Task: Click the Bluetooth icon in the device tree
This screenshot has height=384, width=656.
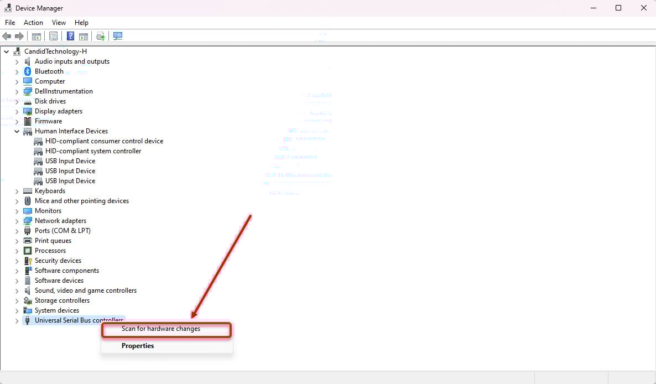Action: click(28, 71)
